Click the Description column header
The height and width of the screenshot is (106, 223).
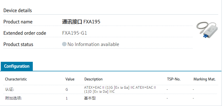(93, 79)
